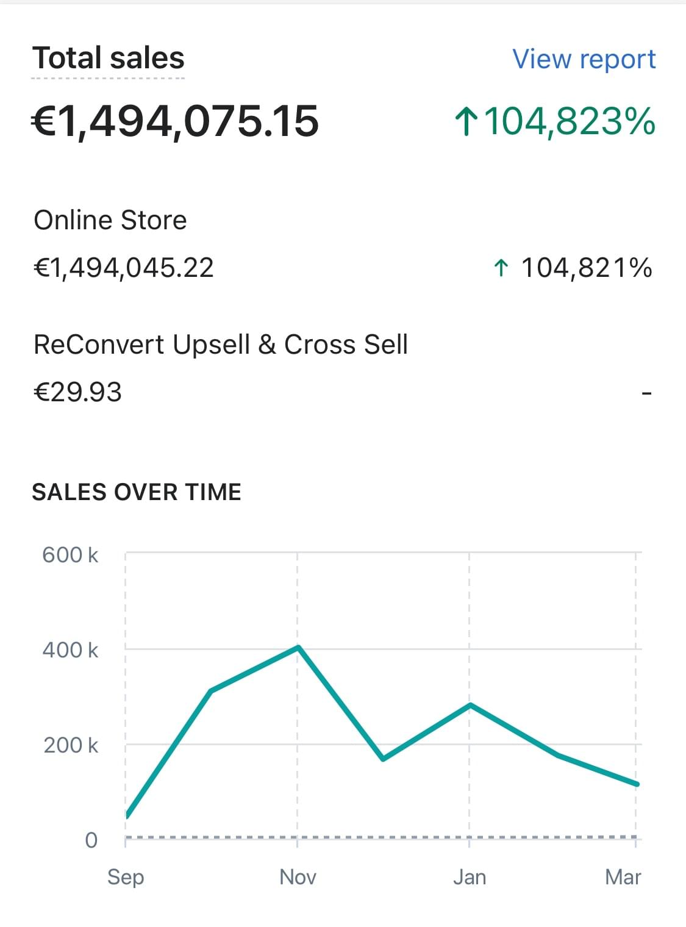The image size is (686, 927).
Task: Tap the Sep label on x-axis
Action: [x=126, y=877]
